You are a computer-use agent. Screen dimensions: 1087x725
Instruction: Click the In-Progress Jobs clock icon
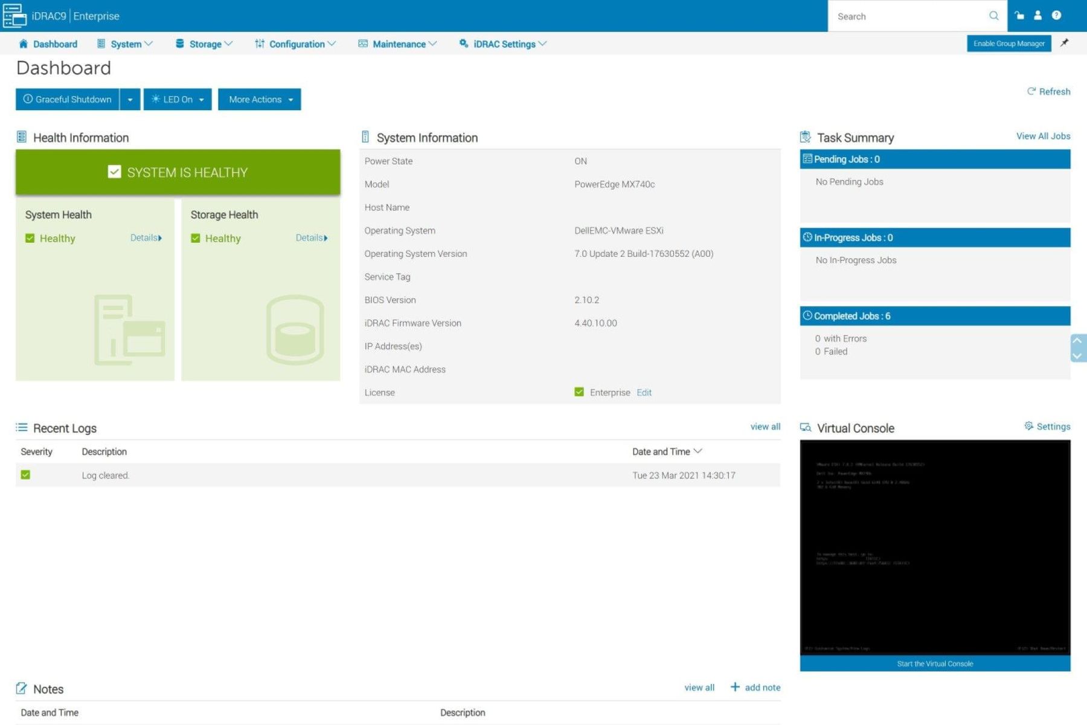(x=807, y=237)
